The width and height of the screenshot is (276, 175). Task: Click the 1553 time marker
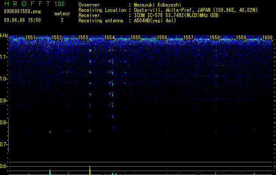pos(83,38)
